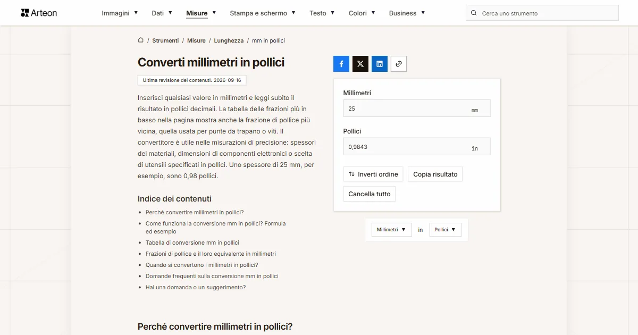Open the Pollici target unit dropdown
The height and width of the screenshot is (335, 638).
click(x=445, y=230)
